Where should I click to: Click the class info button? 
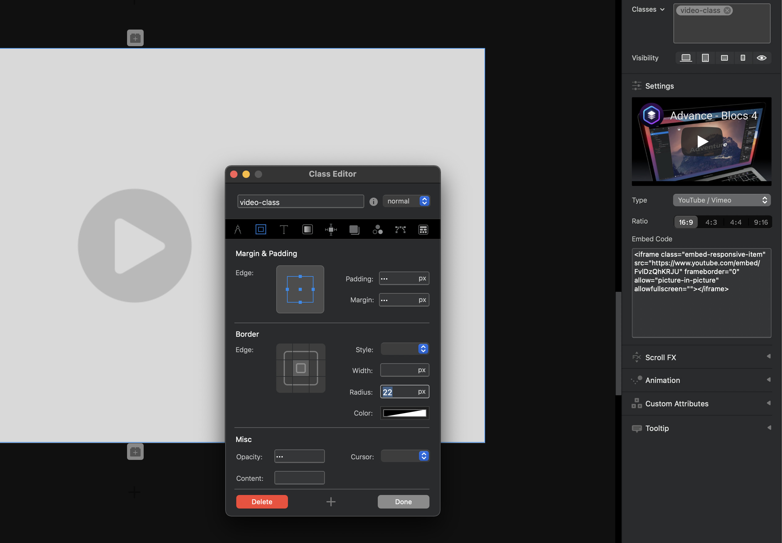(x=373, y=202)
